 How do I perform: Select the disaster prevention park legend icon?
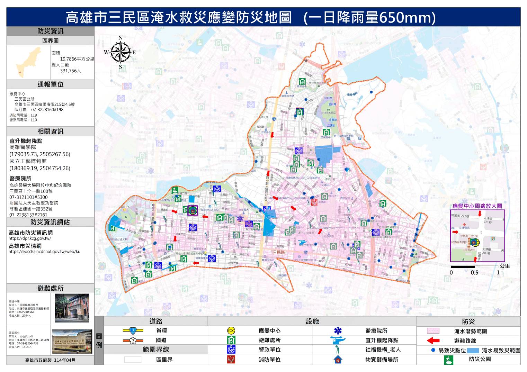click(448, 360)
